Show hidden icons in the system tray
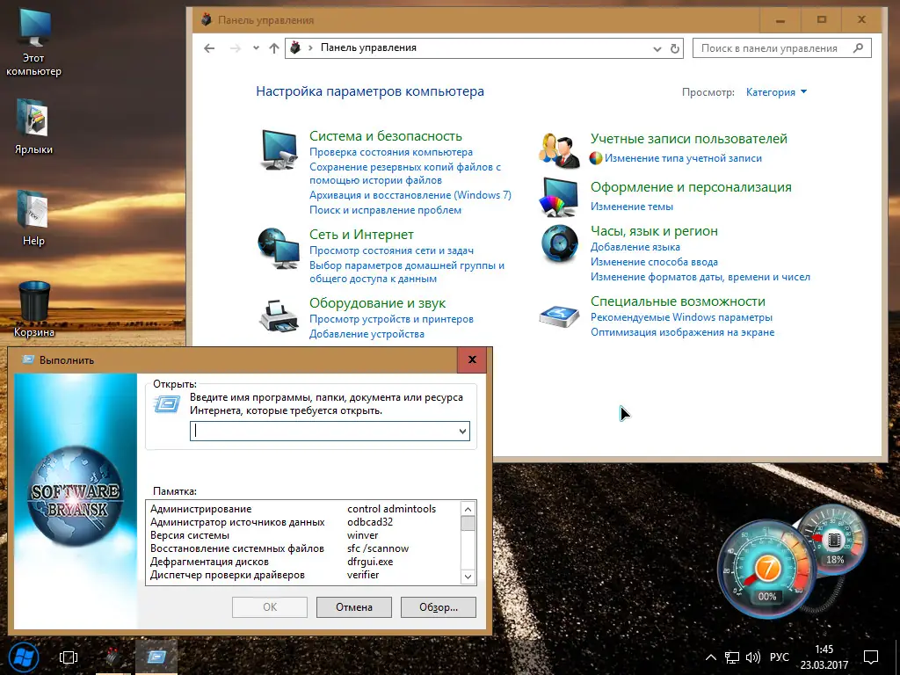 point(710,657)
